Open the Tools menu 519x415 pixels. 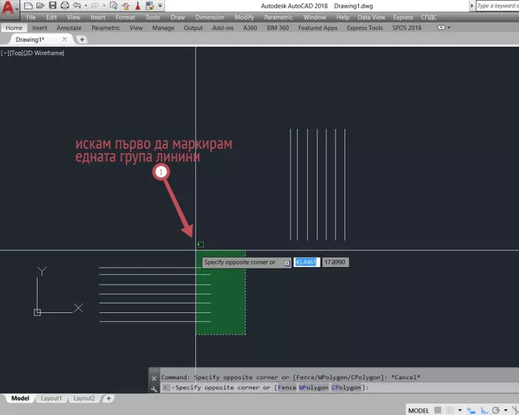[152, 18]
